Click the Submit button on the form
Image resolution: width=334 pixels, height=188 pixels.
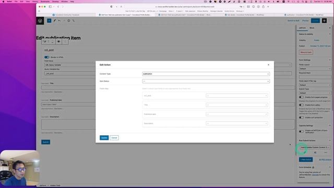45,142
